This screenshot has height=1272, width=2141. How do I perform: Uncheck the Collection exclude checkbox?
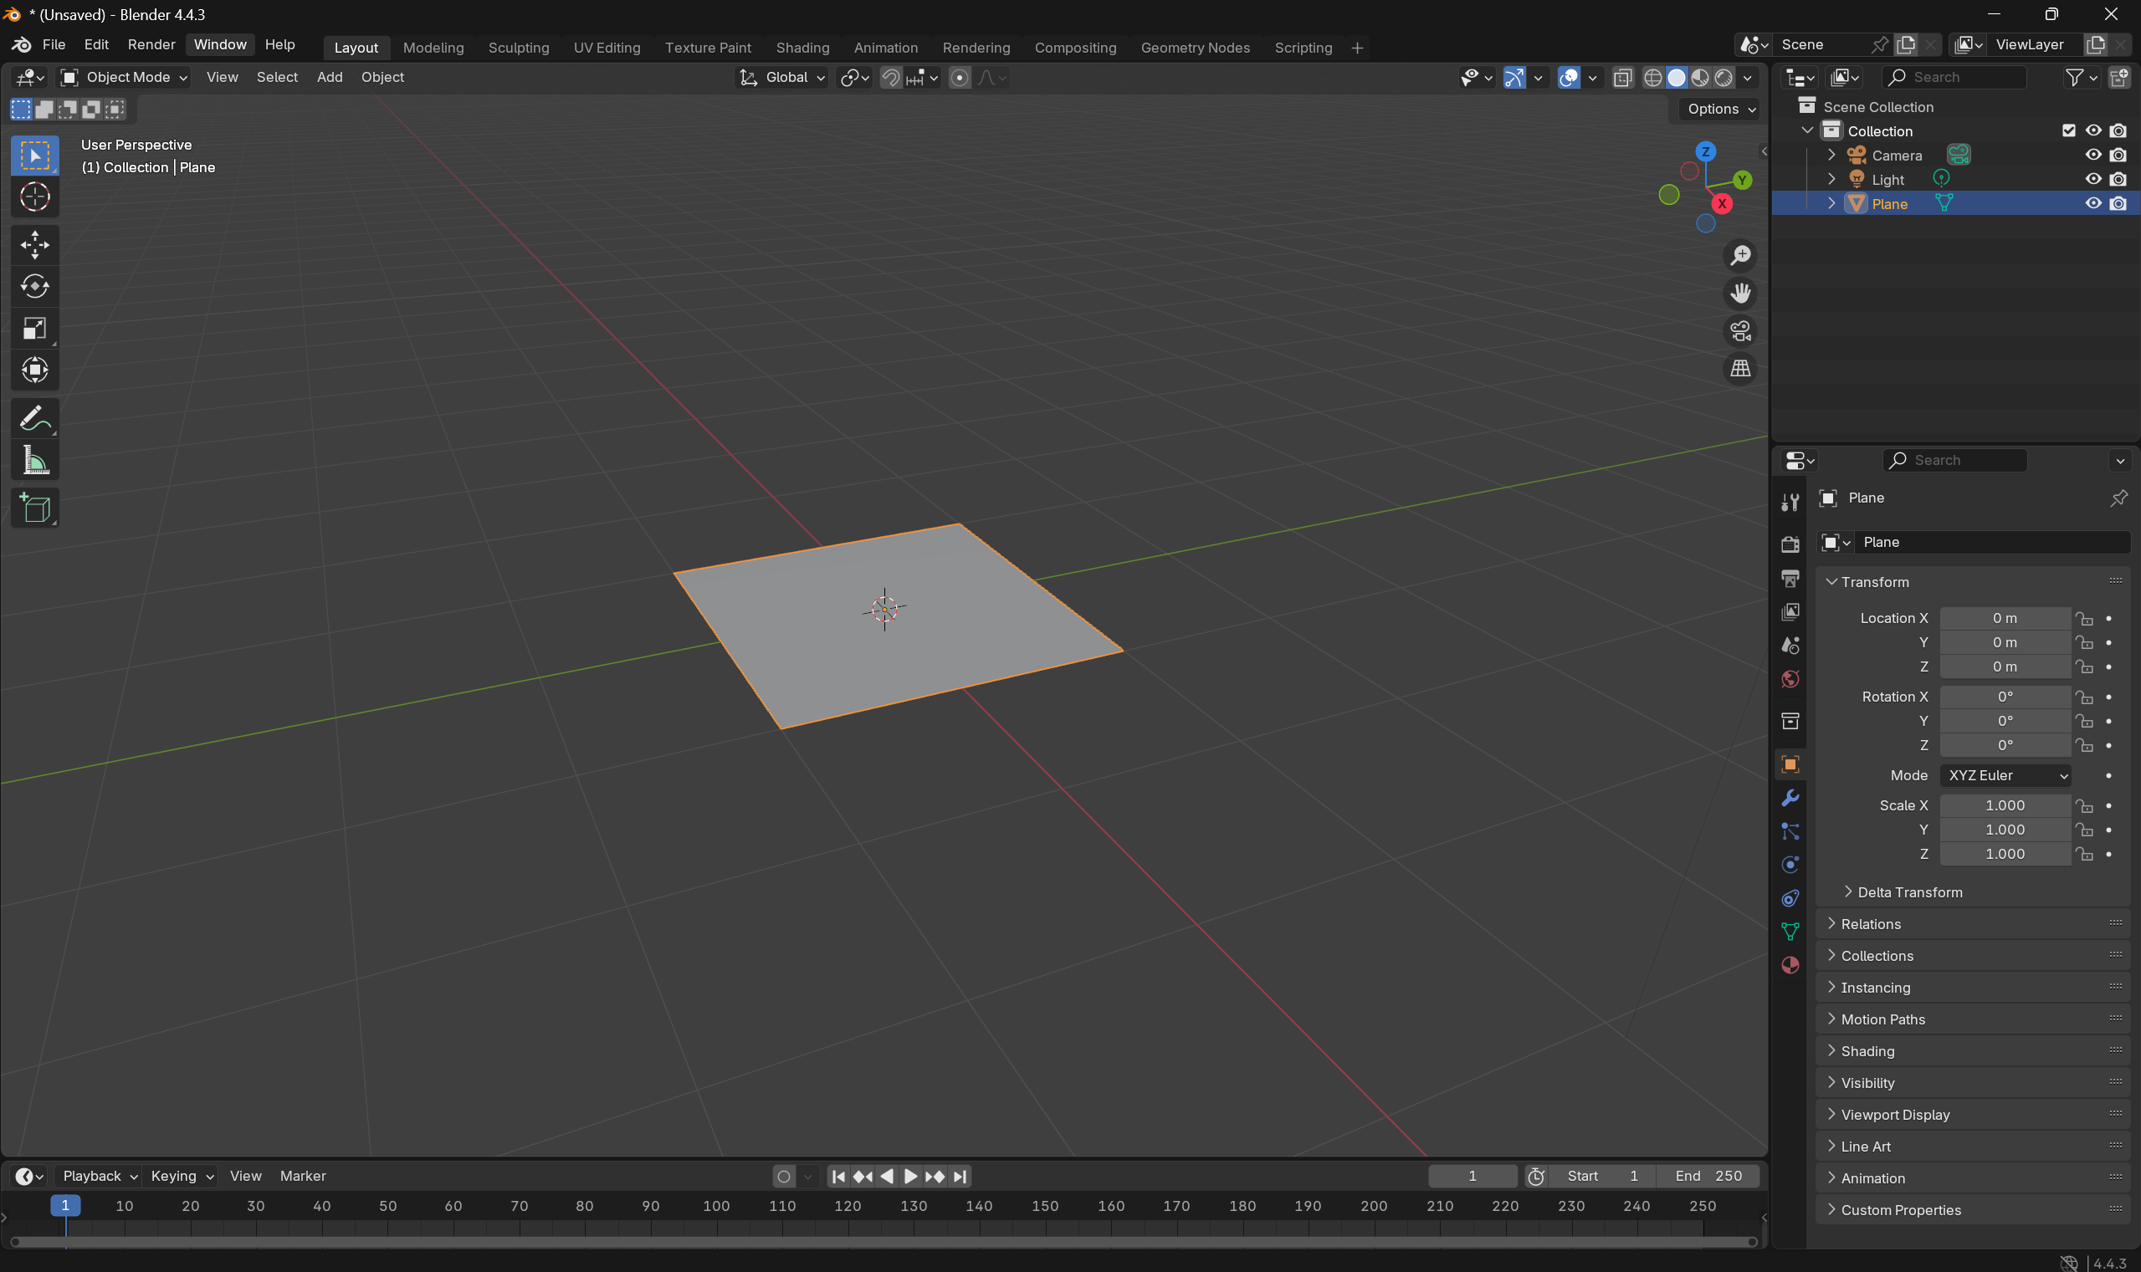coord(2068,130)
